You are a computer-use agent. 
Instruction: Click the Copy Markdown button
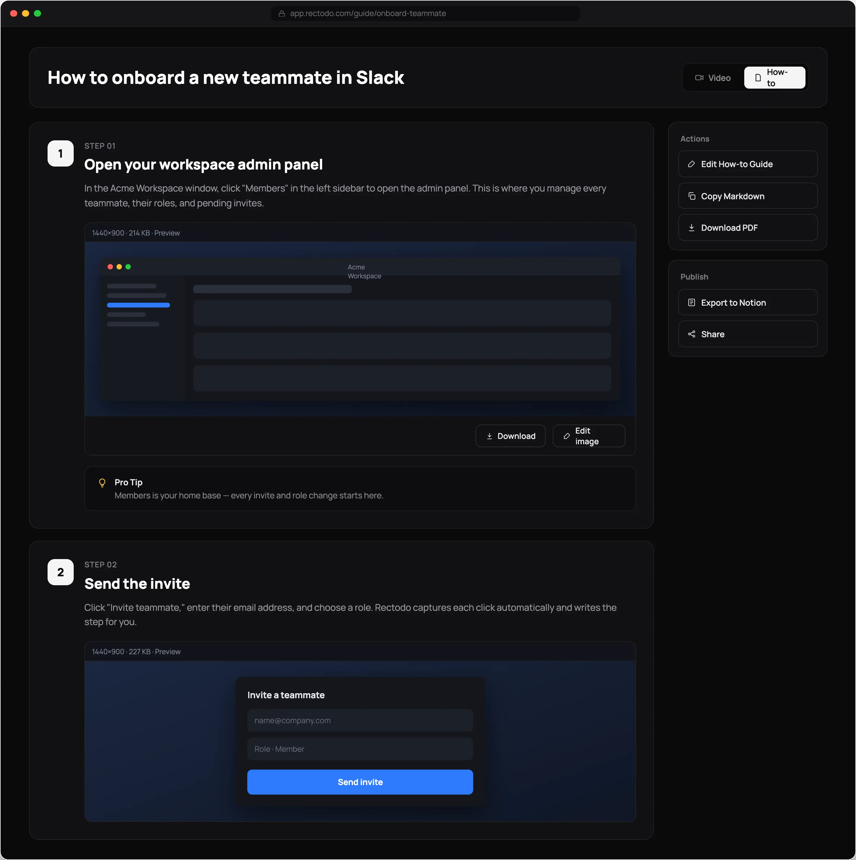coord(748,196)
